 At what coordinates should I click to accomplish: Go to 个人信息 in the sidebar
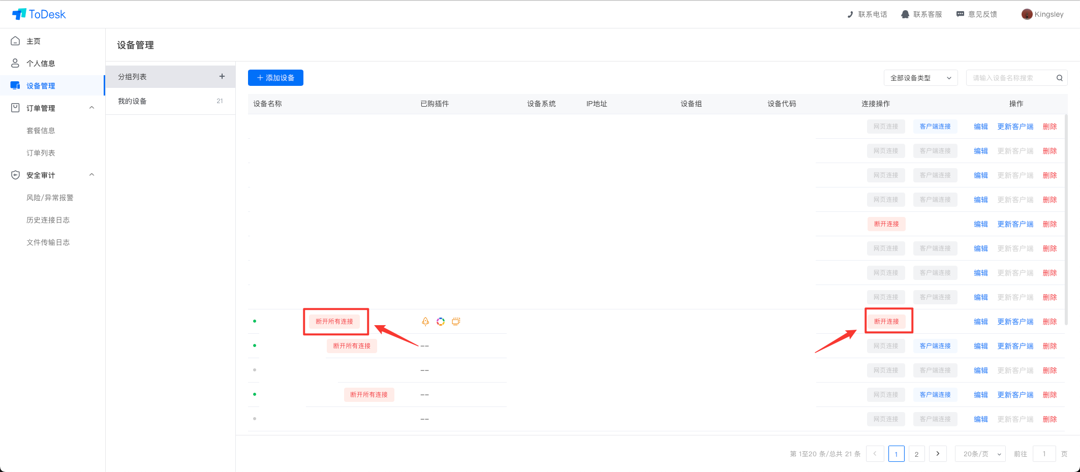(x=41, y=64)
